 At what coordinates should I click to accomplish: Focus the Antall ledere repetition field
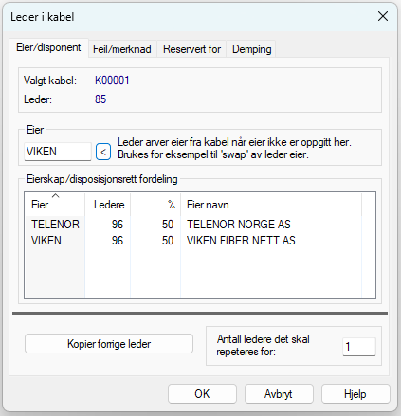pos(359,347)
